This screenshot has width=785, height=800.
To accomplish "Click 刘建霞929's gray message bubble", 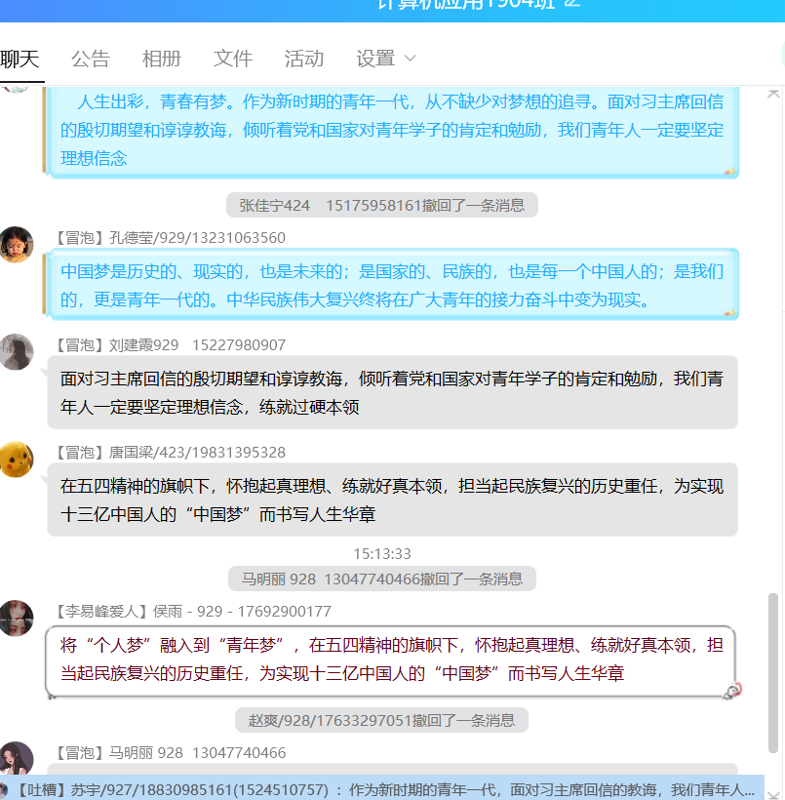I will coord(392,392).
